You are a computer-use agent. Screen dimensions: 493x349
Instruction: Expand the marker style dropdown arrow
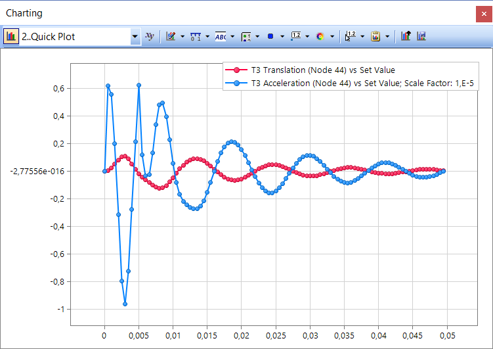tap(282, 37)
